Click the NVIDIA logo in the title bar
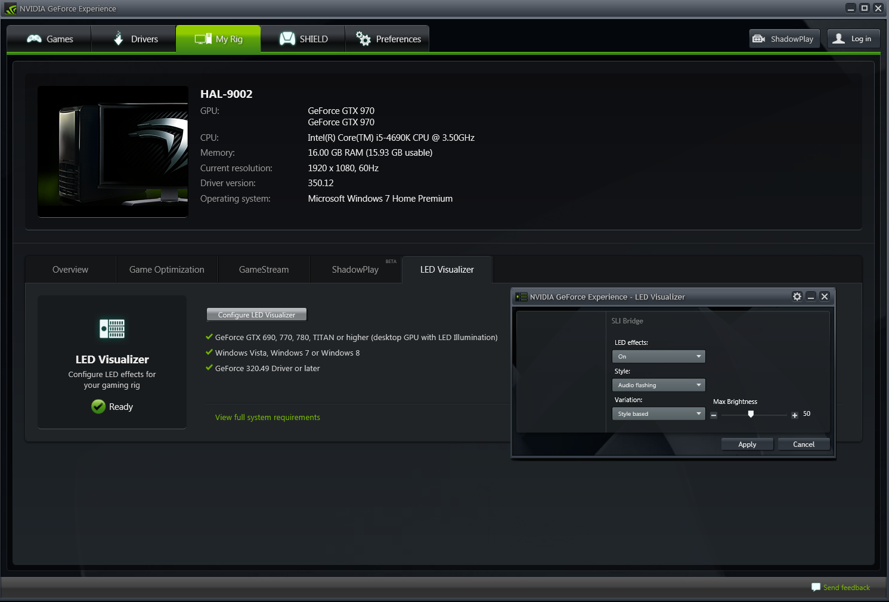Screen dimensions: 889x602 tap(11, 9)
